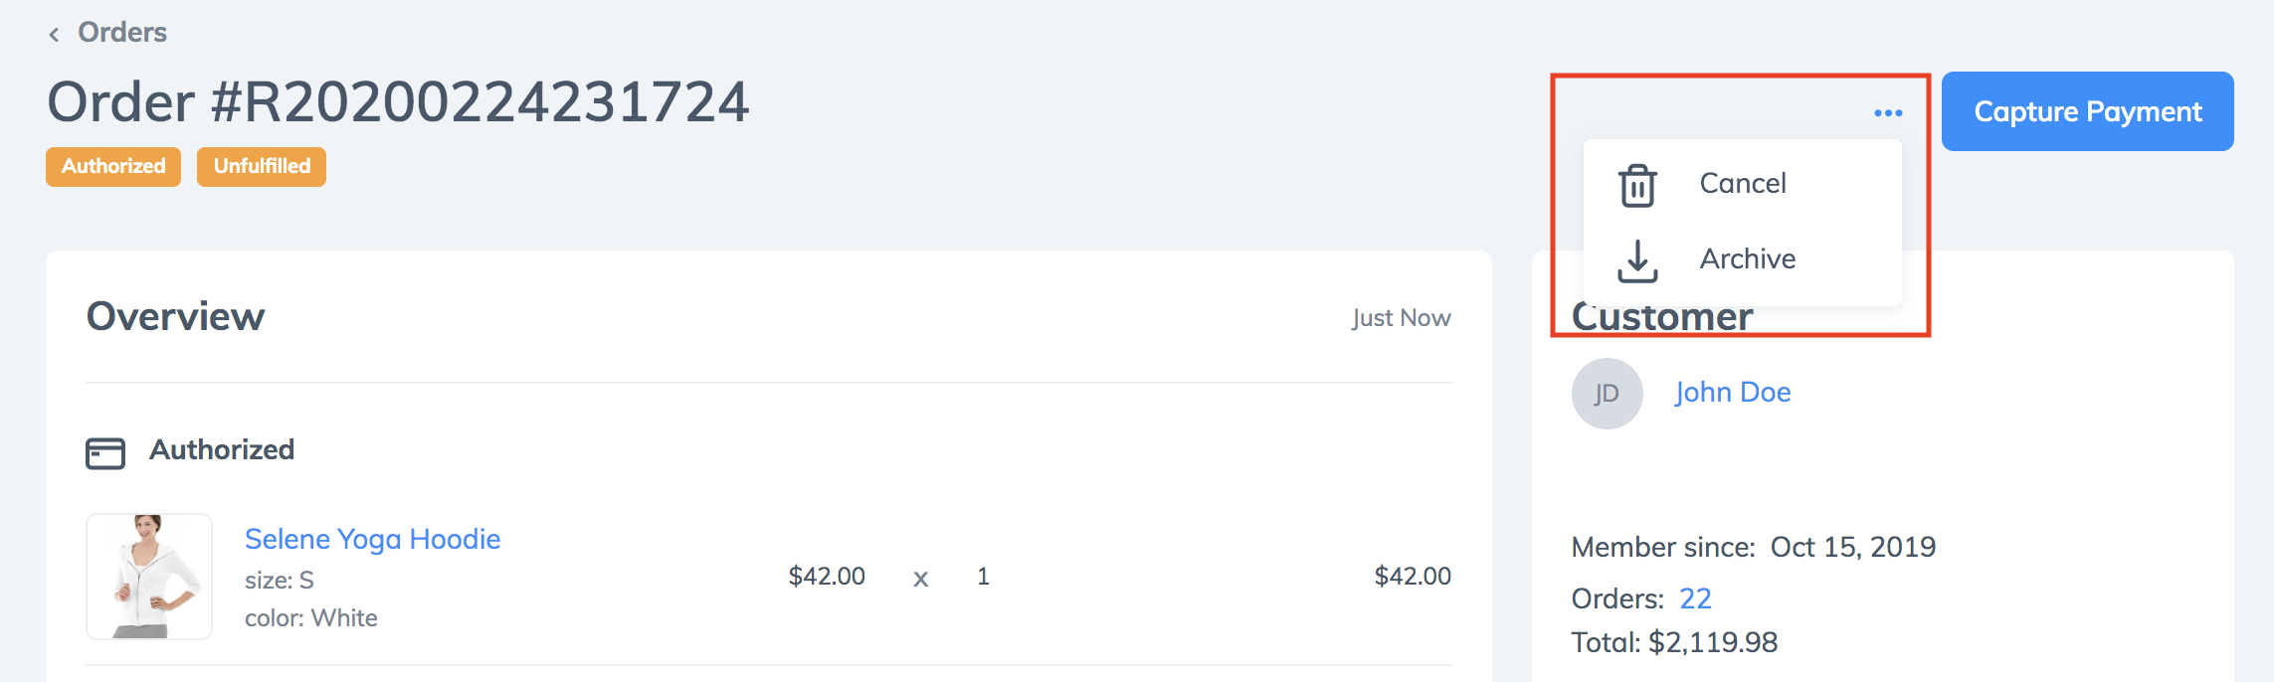Open John Doe customer profile
Screen dimensions: 2274x682
[1732, 392]
